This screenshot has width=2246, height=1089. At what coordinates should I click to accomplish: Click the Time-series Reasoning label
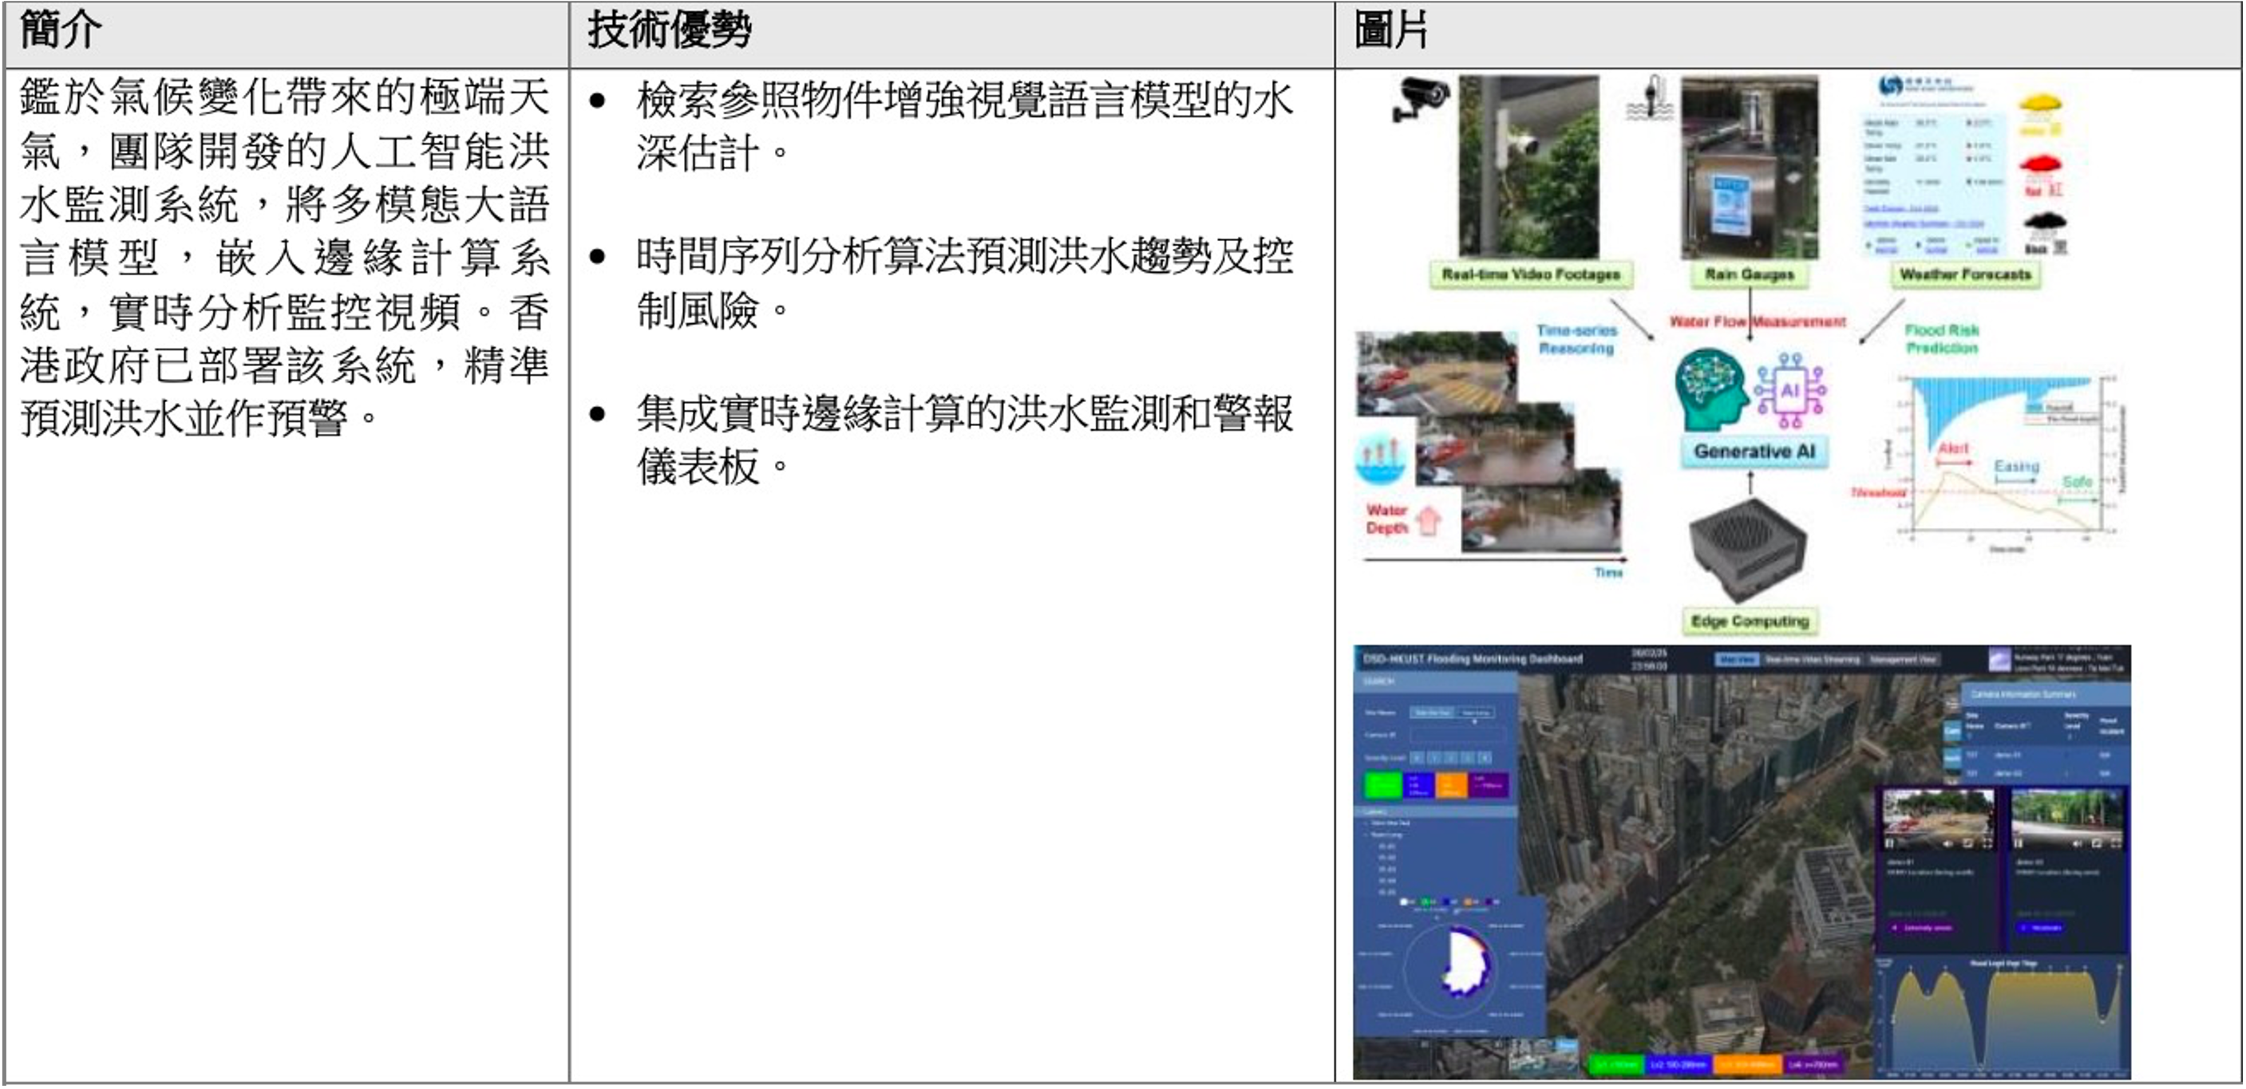coord(1576,340)
